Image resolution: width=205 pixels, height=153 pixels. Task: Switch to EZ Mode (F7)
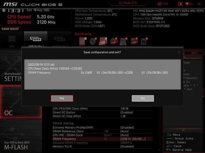[128, 3]
